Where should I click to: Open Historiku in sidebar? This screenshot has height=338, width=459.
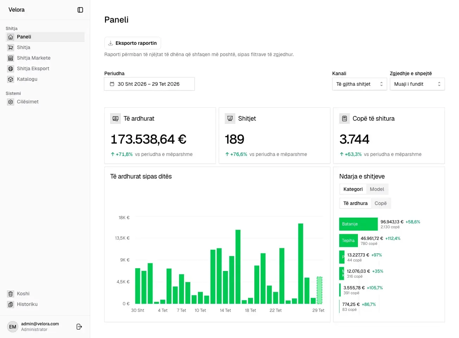(x=45, y=304)
